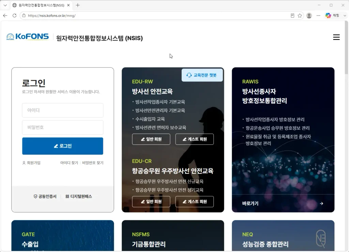The width and height of the screenshot is (349, 252).
Task: Click 방사선관련 면허자 보수교육 text
Action: coord(161,127)
